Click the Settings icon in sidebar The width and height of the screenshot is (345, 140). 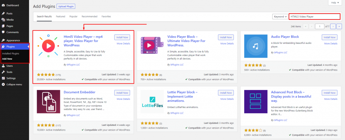click(x=3, y=78)
